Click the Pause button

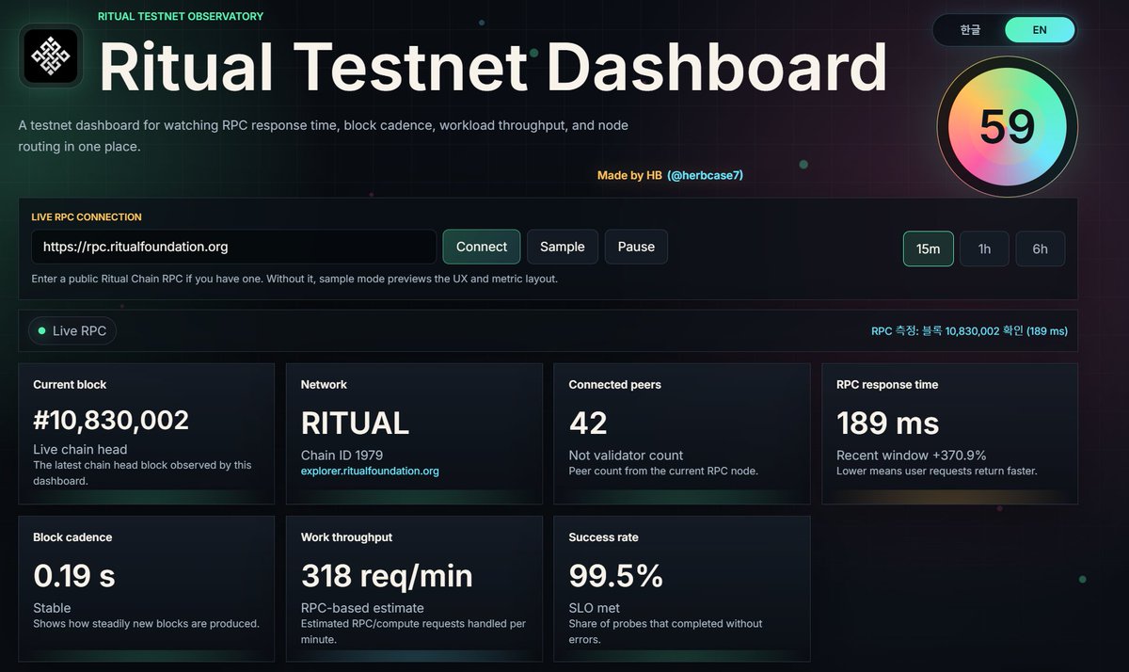[x=636, y=247]
